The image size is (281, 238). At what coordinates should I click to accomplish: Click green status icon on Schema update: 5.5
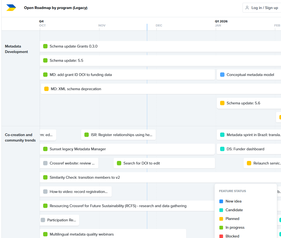[x=45, y=60]
